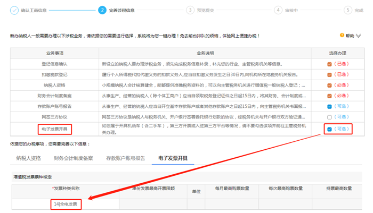Open the 存款账户账号报告 tab

[x=125, y=158]
